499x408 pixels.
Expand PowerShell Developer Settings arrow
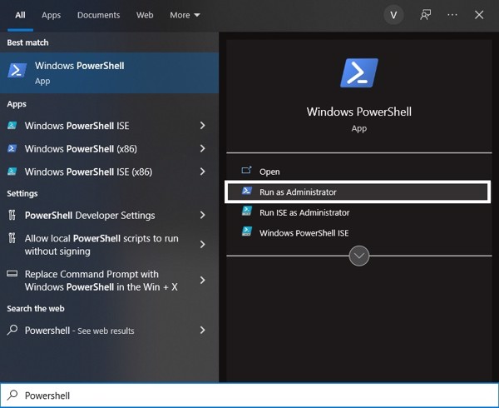click(x=203, y=215)
